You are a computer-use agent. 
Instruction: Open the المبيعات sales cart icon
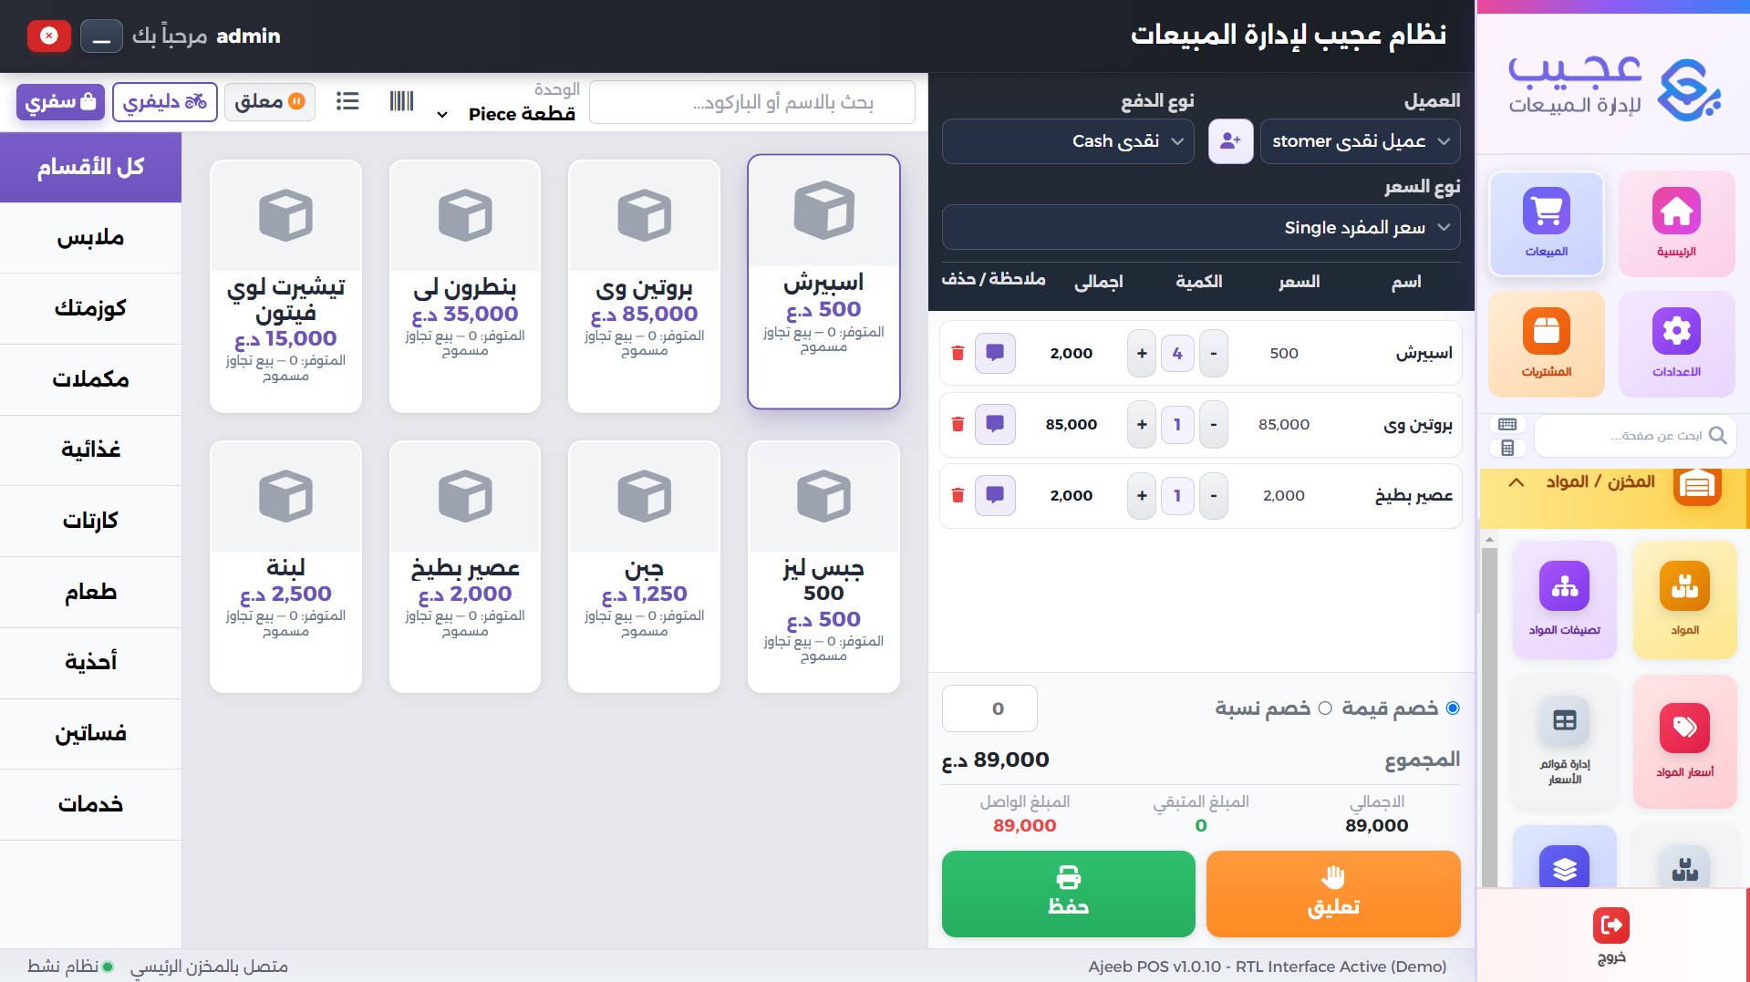[1547, 223]
